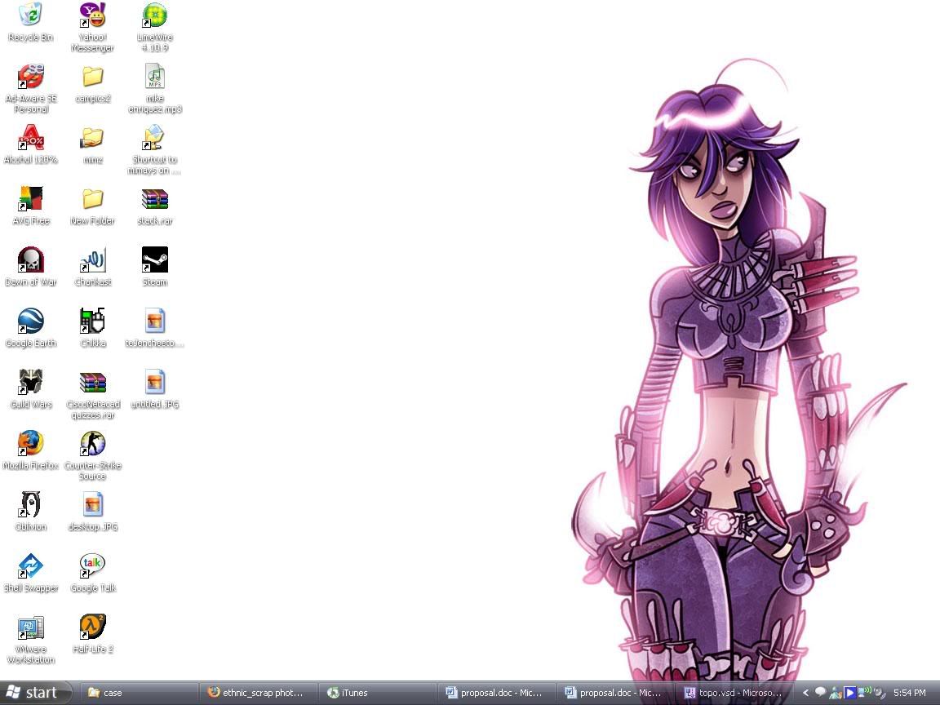Open the wireless network connection tray icon

tap(864, 693)
